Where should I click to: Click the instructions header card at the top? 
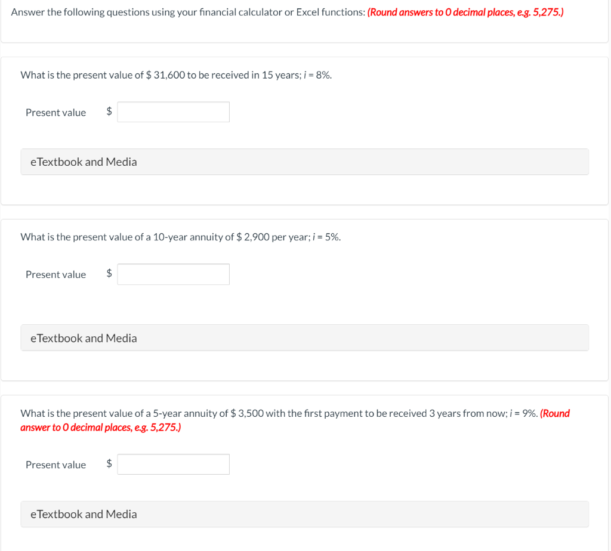pyautogui.click(x=305, y=21)
